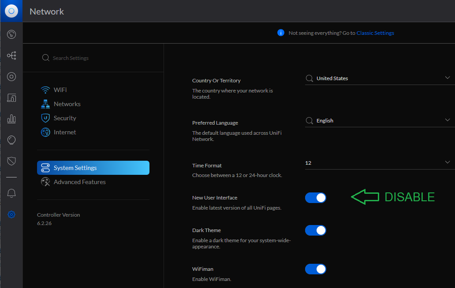Click 'The default language used across UniFi Network.'
The height and width of the screenshot is (288, 455).
pyautogui.click(x=237, y=136)
